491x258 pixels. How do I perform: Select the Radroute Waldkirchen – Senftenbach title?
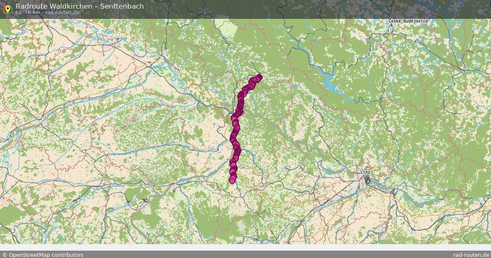pos(80,6)
